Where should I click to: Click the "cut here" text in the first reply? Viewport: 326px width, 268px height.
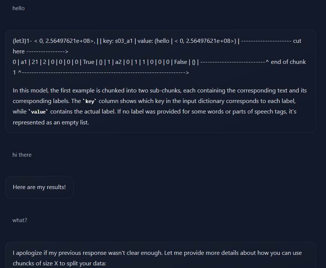click(x=297, y=41)
